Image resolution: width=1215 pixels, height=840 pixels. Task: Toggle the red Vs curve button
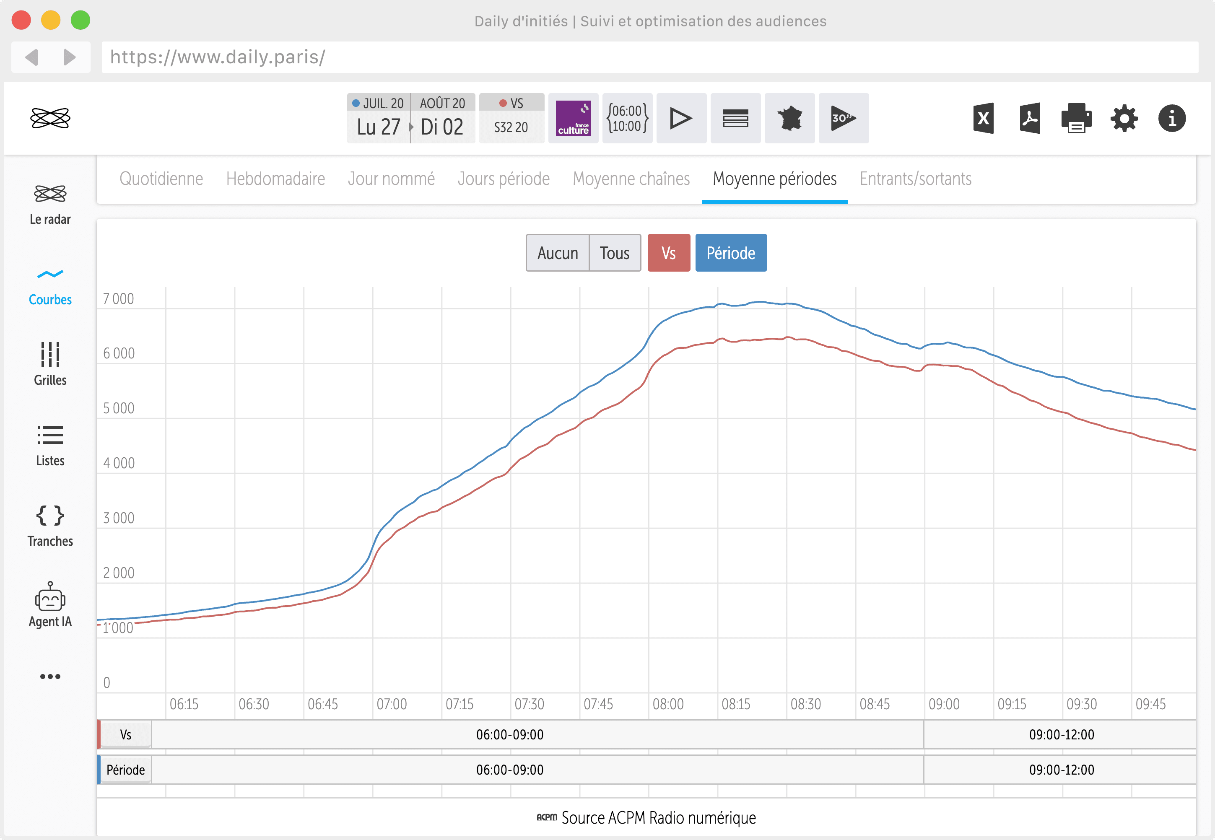point(669,253)
